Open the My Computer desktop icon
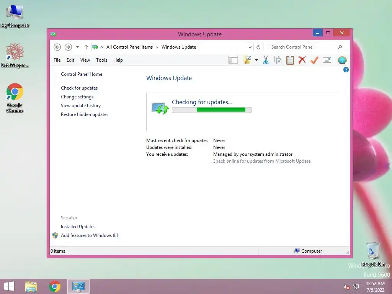Image resolution: width=392 pixels, height=294 pixels. pyautogui.click(x=15, y=16)
